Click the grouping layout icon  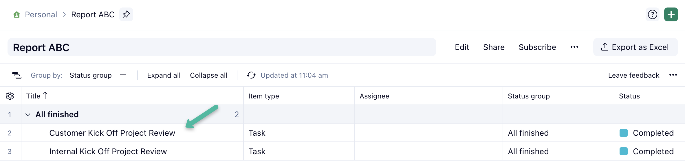click(17, 75)
